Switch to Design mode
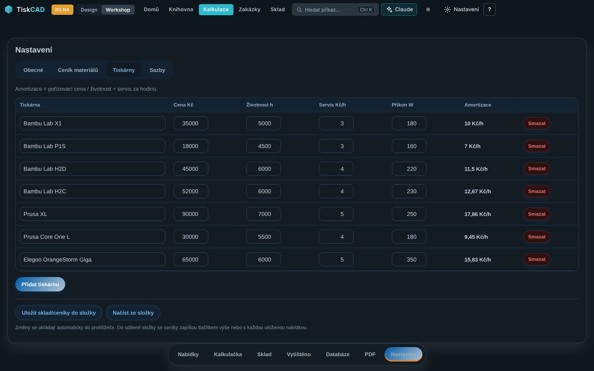 [x=89, y=10]
